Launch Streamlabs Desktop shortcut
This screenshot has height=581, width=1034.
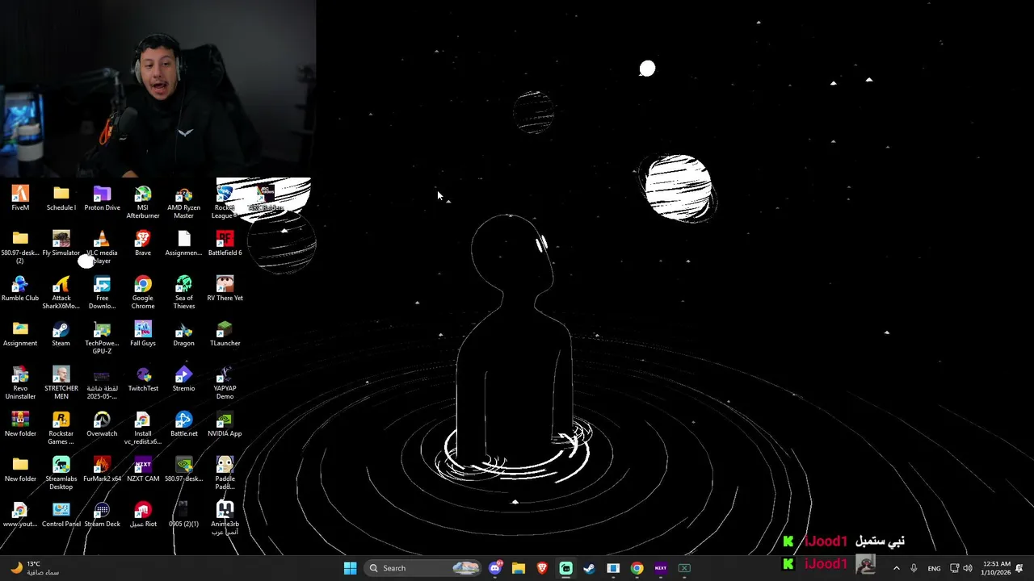(x=61, y=473)
